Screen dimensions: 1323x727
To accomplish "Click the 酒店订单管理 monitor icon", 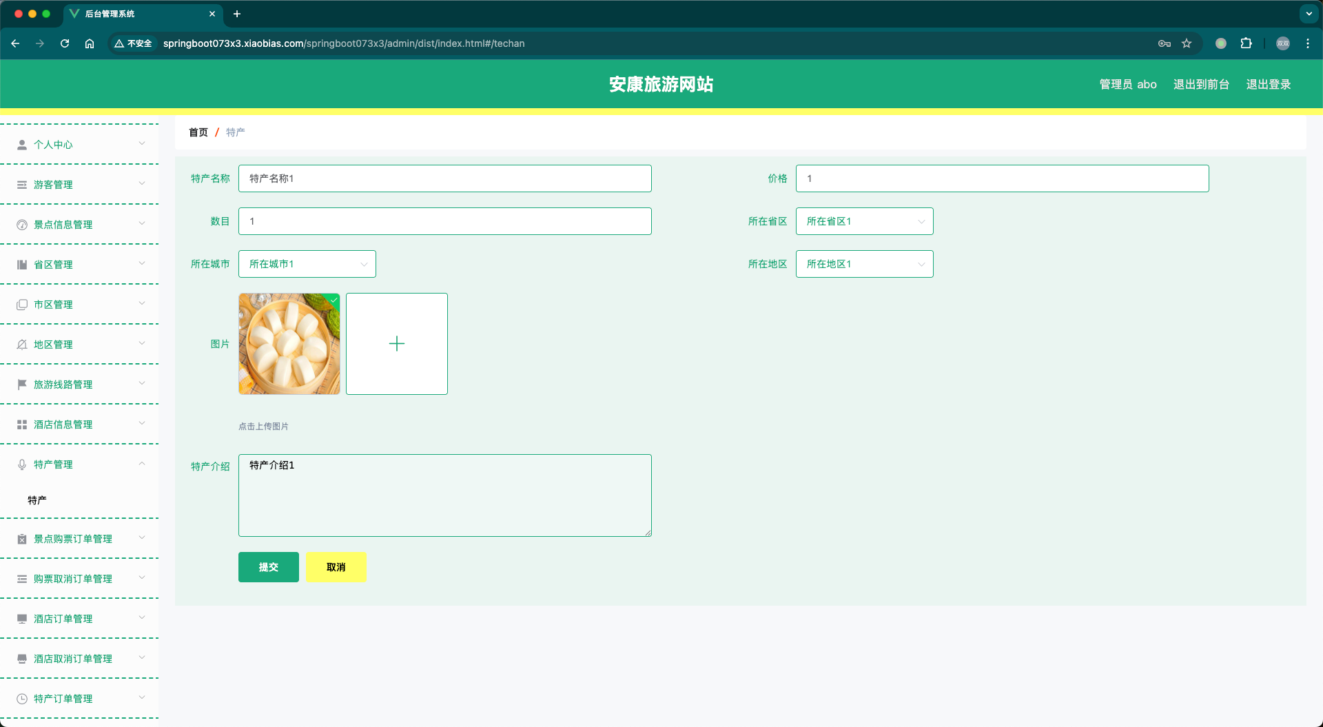I will point(22,619).
